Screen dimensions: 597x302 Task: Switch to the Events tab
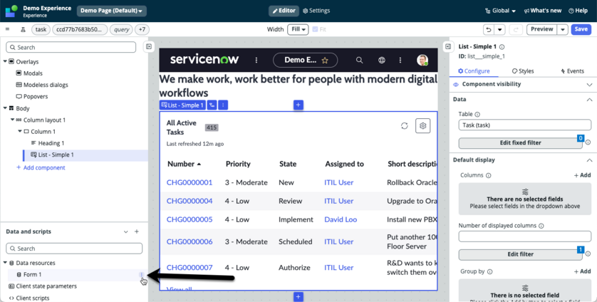tap(572, 71)
